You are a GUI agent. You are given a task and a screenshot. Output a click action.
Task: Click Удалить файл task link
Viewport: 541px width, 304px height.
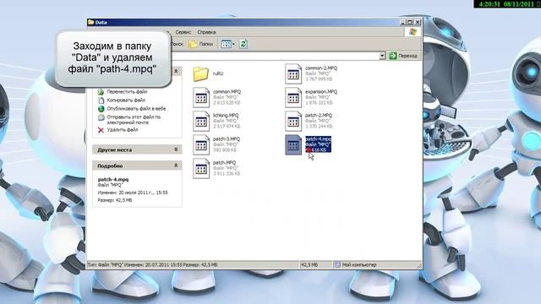[123, 130]
